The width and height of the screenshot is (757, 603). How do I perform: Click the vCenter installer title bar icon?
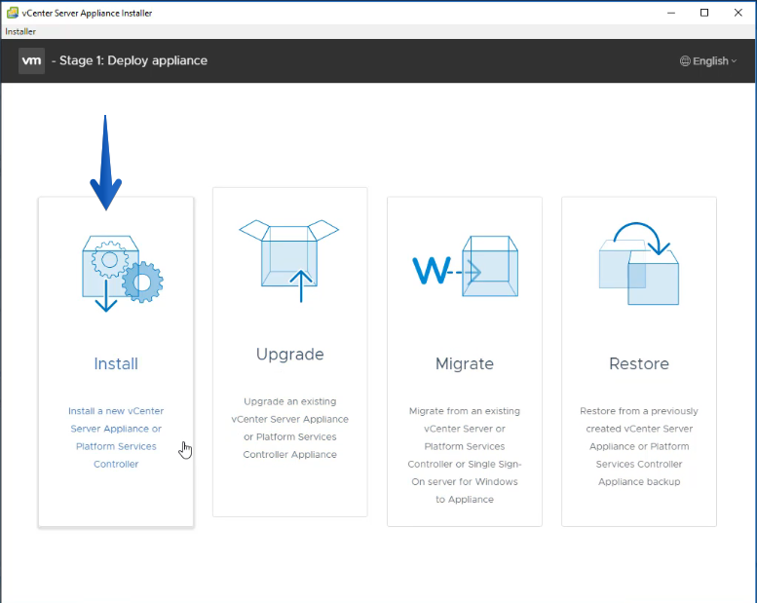pos(13,13)
